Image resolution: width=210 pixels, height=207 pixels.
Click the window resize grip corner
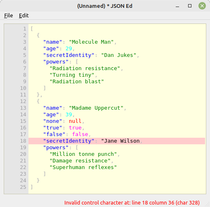(208, 205)
